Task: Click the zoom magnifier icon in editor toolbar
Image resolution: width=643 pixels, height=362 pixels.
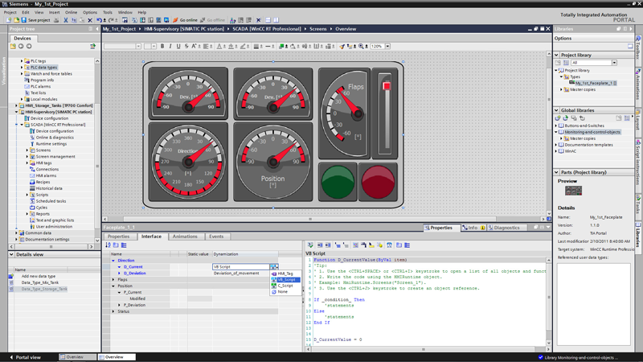Action: coord(361,47)
